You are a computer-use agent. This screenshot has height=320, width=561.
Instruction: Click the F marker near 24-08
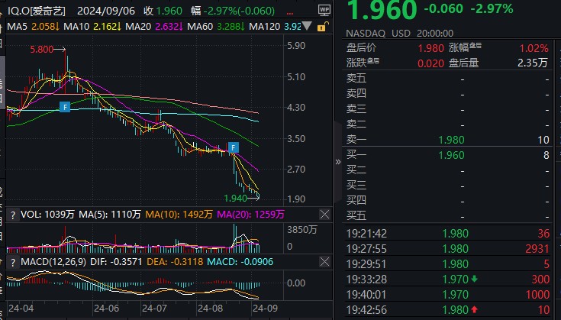point(234,147)
